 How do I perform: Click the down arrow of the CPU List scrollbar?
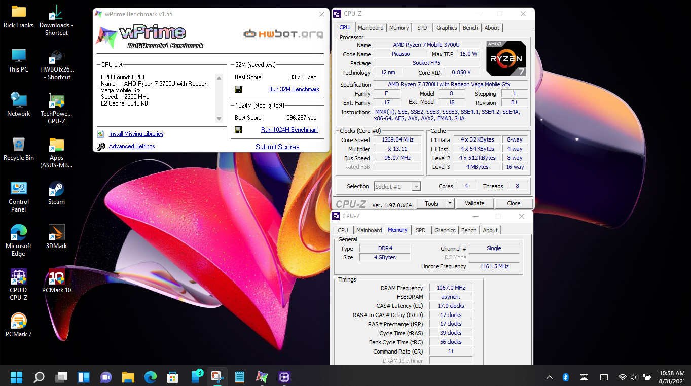tap(219, 119)
